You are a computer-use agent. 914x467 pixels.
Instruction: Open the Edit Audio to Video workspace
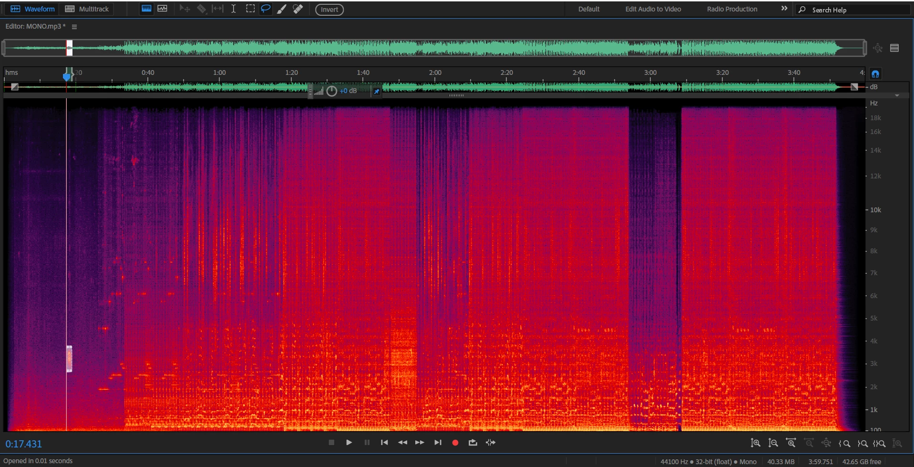tap(653, 9)
